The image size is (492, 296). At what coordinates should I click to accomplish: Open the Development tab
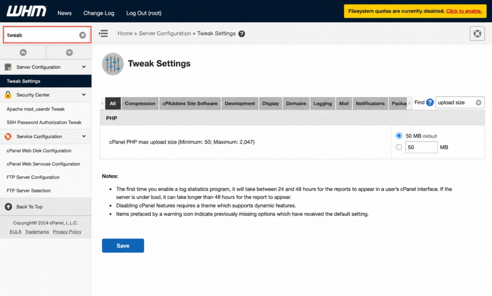click(x=240, y=103)
